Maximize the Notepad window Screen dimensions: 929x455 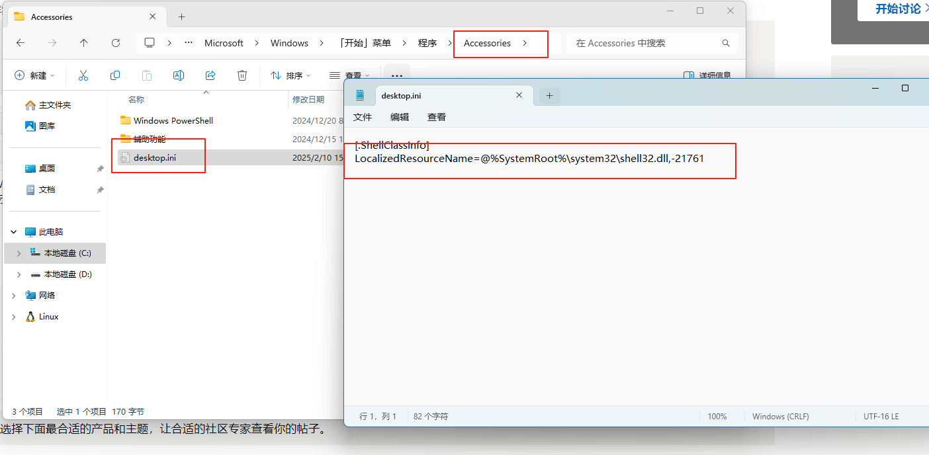[x=905, y=88]
